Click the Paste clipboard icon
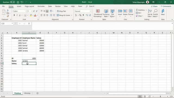Screen dimensions: 174x98 click(4, 11)
